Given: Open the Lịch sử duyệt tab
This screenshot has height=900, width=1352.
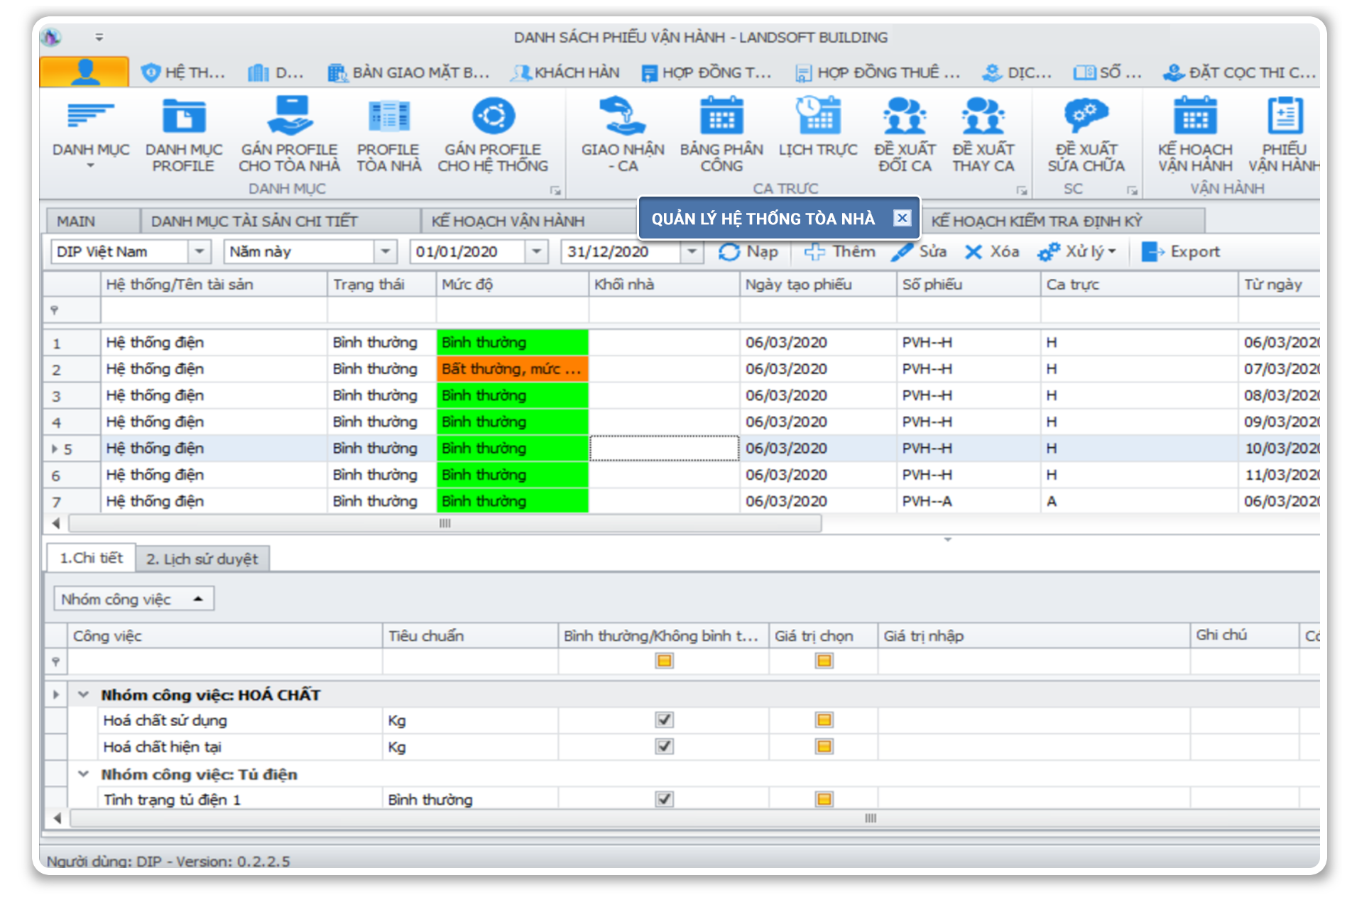Looking at the screenshot, I should coord(202,559).
